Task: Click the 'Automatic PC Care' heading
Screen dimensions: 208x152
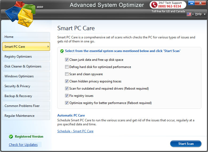Action: click(71, 115)
